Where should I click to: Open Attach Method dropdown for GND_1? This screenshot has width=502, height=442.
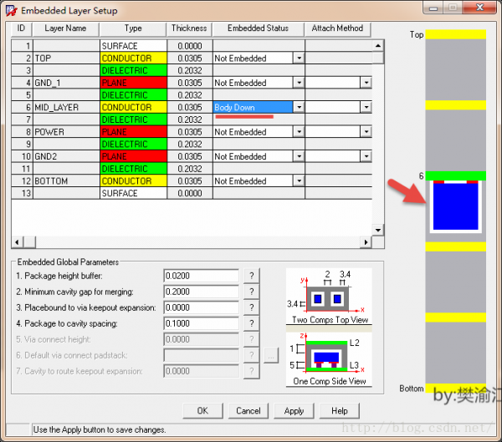pos(366,83)
